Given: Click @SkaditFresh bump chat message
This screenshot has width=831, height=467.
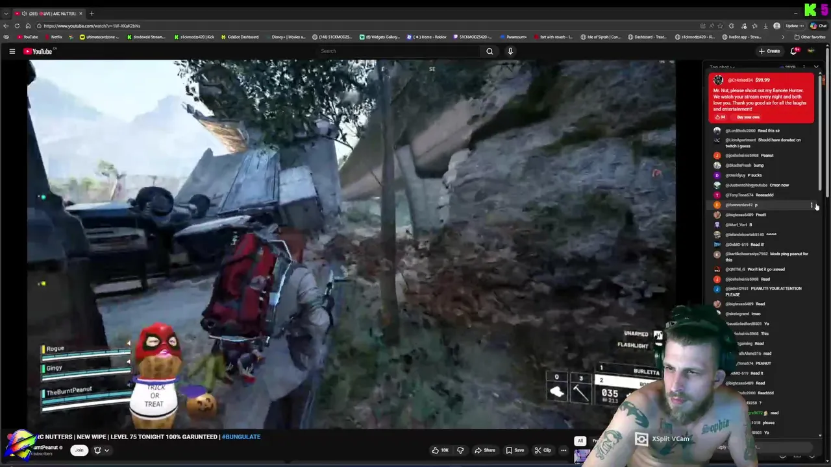Looking at the screenshot, I should tap(763, 165).
